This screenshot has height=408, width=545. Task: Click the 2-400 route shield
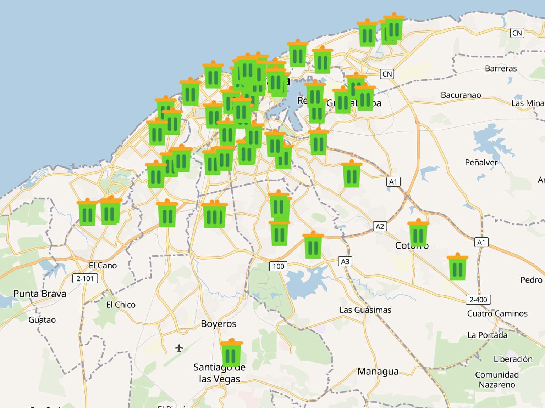point(478,300)
